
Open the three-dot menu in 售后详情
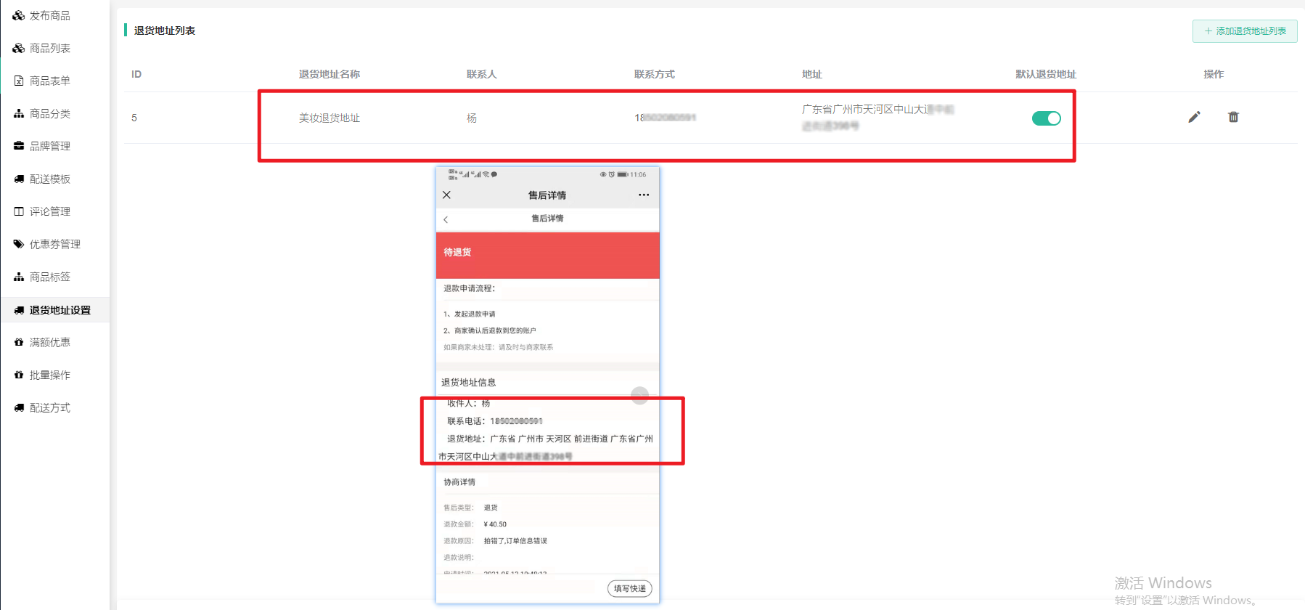(644, 195)
